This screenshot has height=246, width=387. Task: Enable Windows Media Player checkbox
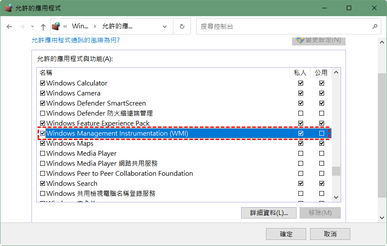[x=42, y=154]
